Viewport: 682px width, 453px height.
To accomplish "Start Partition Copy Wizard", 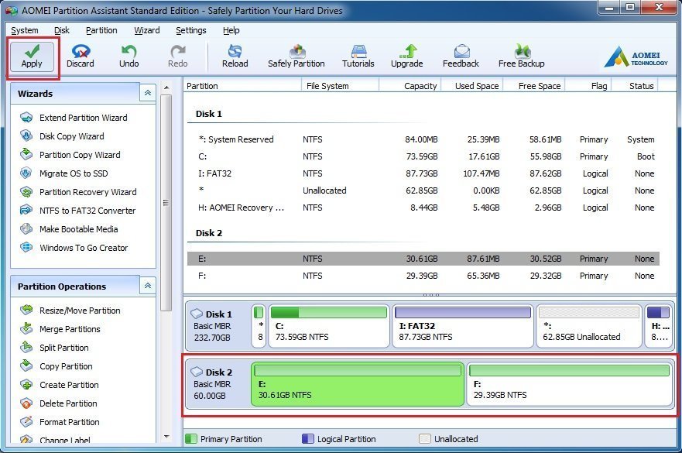I will (x=70, y=155).
